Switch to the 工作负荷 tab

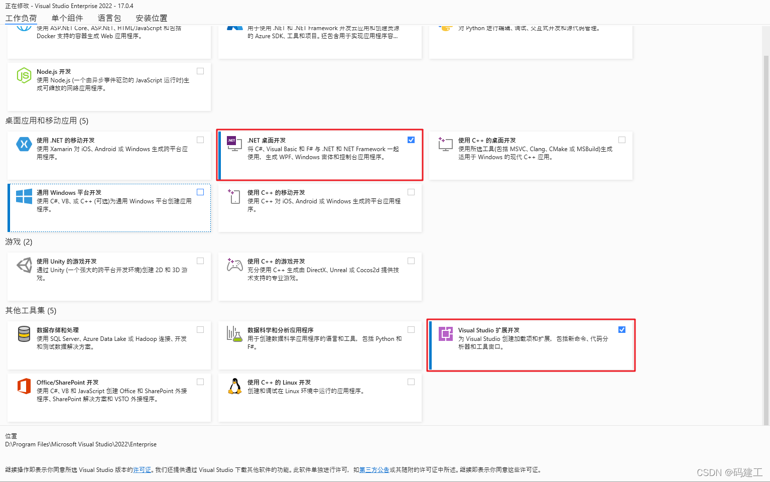click(x=21, y=18)
